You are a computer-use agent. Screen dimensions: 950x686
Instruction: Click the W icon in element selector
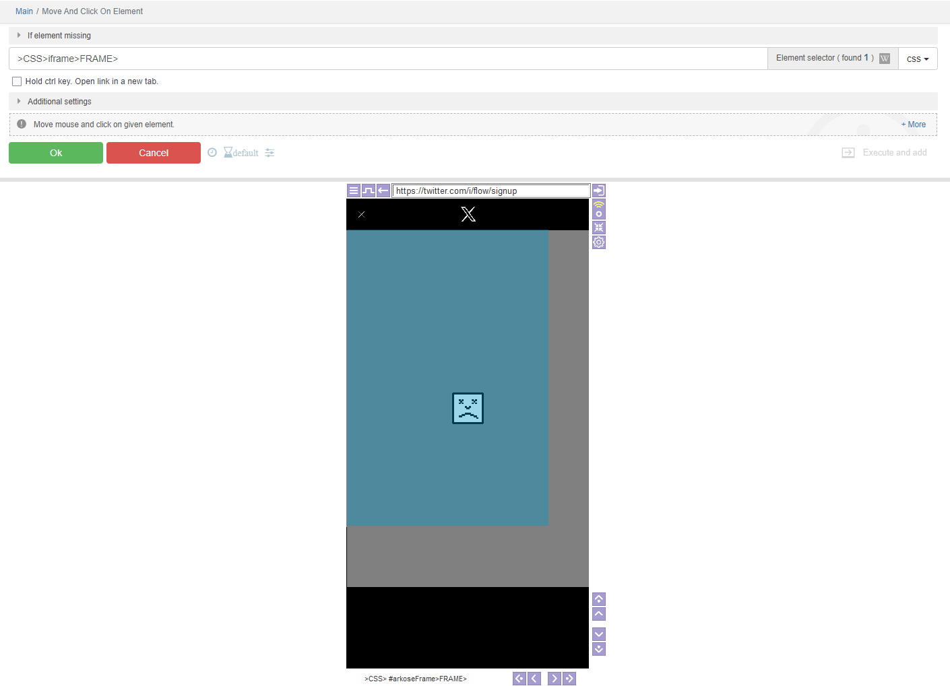point(885,59)
